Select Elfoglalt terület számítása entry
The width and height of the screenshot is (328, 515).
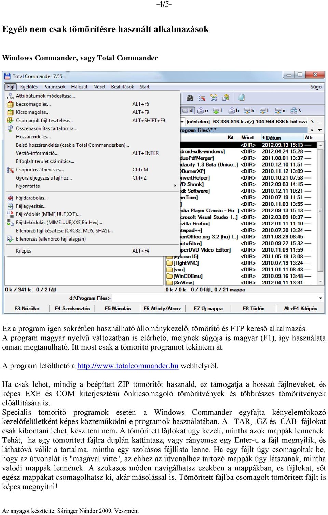92,161
